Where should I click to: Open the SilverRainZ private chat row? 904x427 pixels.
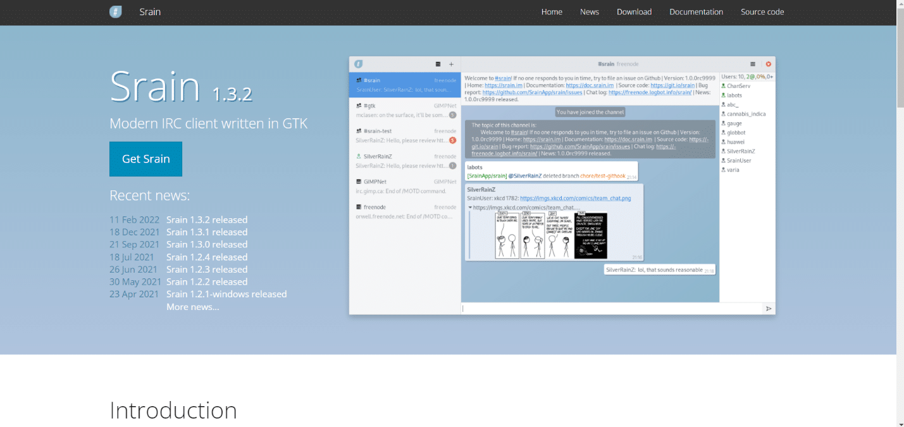[x=405, y=161]
